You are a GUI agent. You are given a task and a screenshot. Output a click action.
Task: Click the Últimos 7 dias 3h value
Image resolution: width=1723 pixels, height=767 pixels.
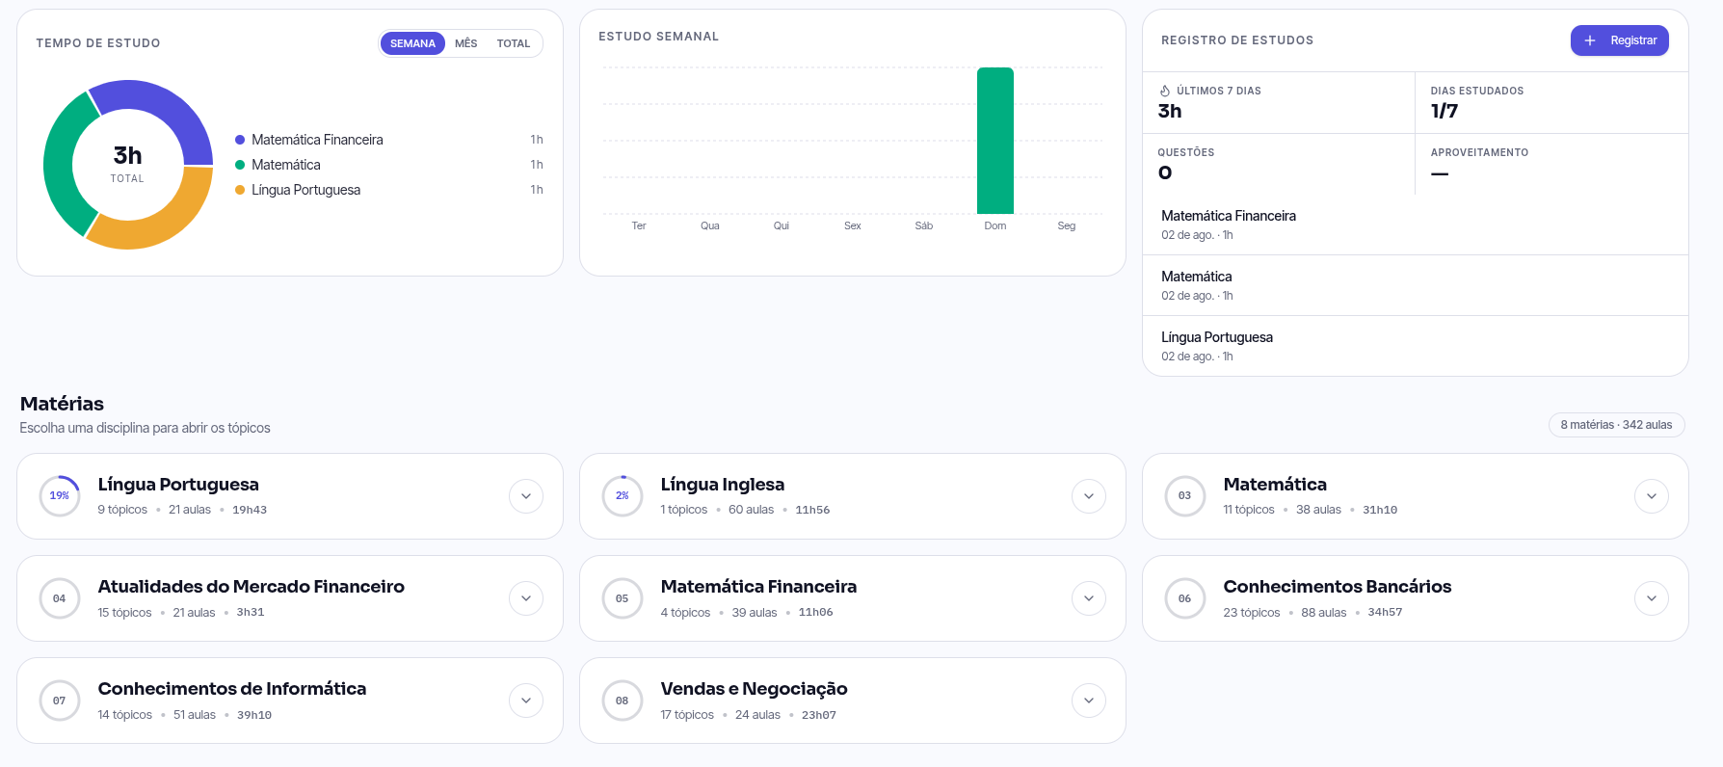tap(1170, 111)
